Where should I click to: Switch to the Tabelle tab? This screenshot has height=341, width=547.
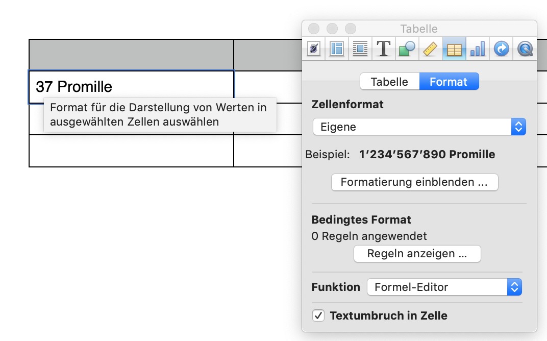coord(389,82)
